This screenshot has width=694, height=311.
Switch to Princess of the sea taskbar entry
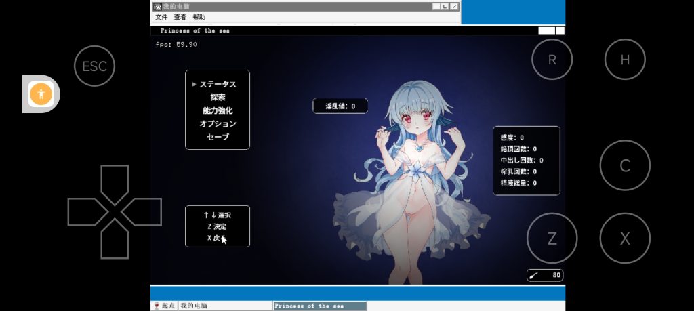pos(320,306)
